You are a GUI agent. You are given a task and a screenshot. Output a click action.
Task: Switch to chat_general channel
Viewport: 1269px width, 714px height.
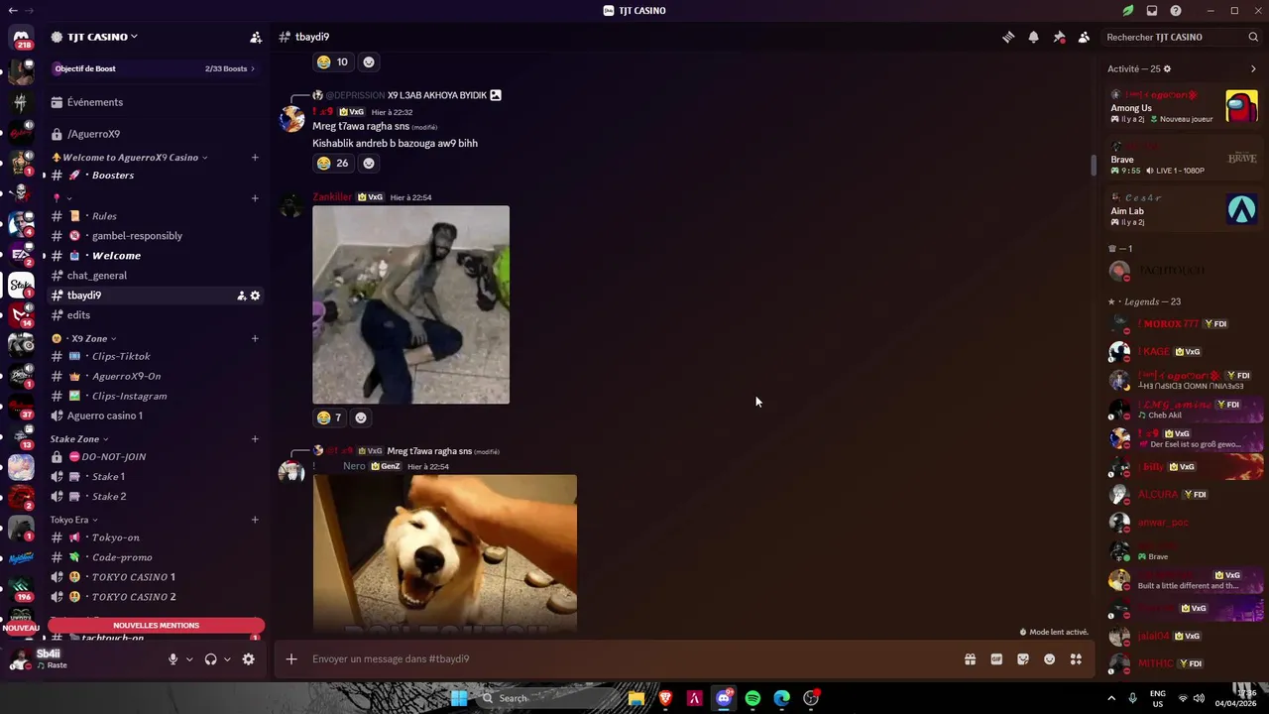tap(156, 276)
